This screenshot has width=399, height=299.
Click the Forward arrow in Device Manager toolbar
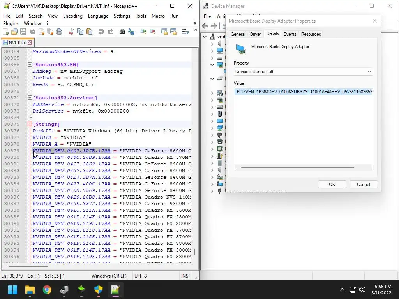[x=214, y=26]
